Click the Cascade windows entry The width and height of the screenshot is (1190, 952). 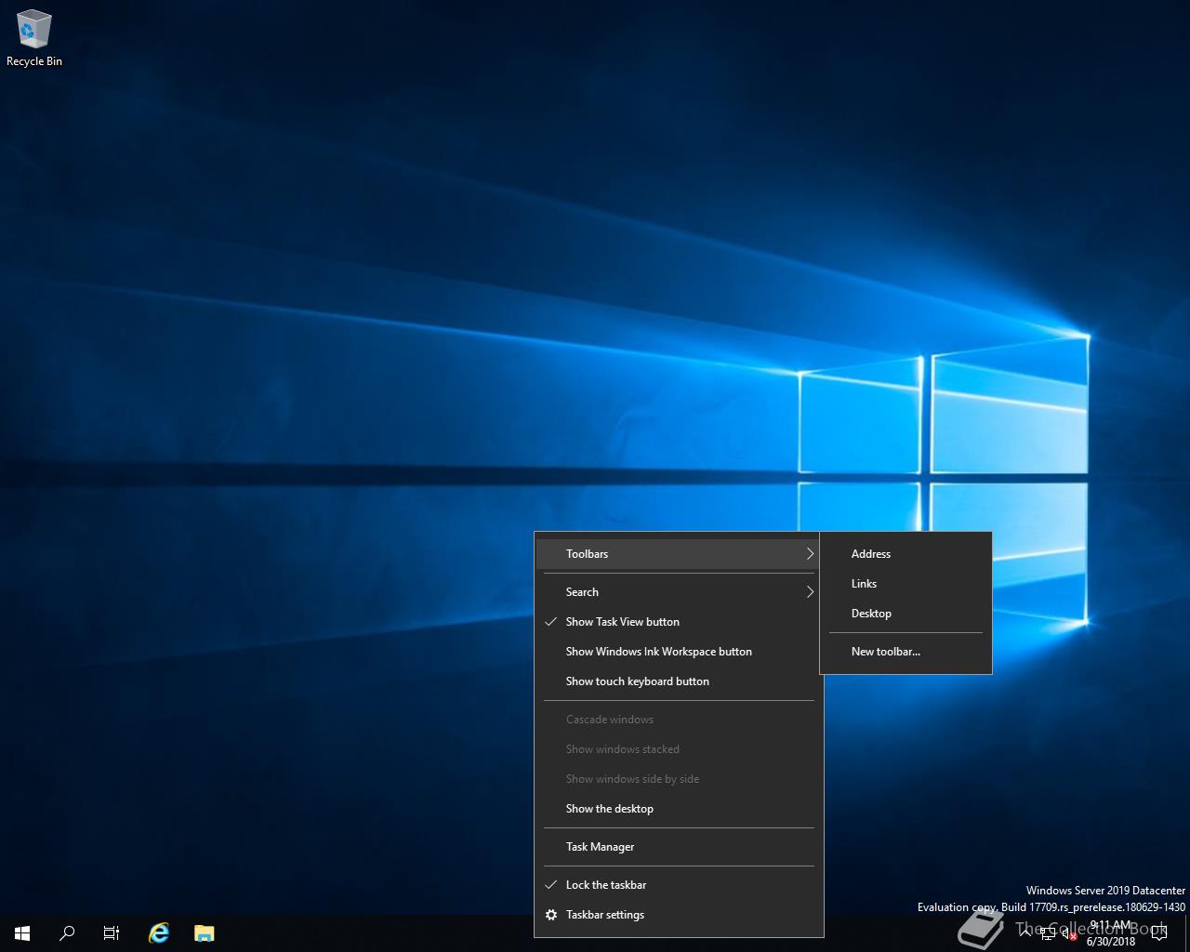679,720
